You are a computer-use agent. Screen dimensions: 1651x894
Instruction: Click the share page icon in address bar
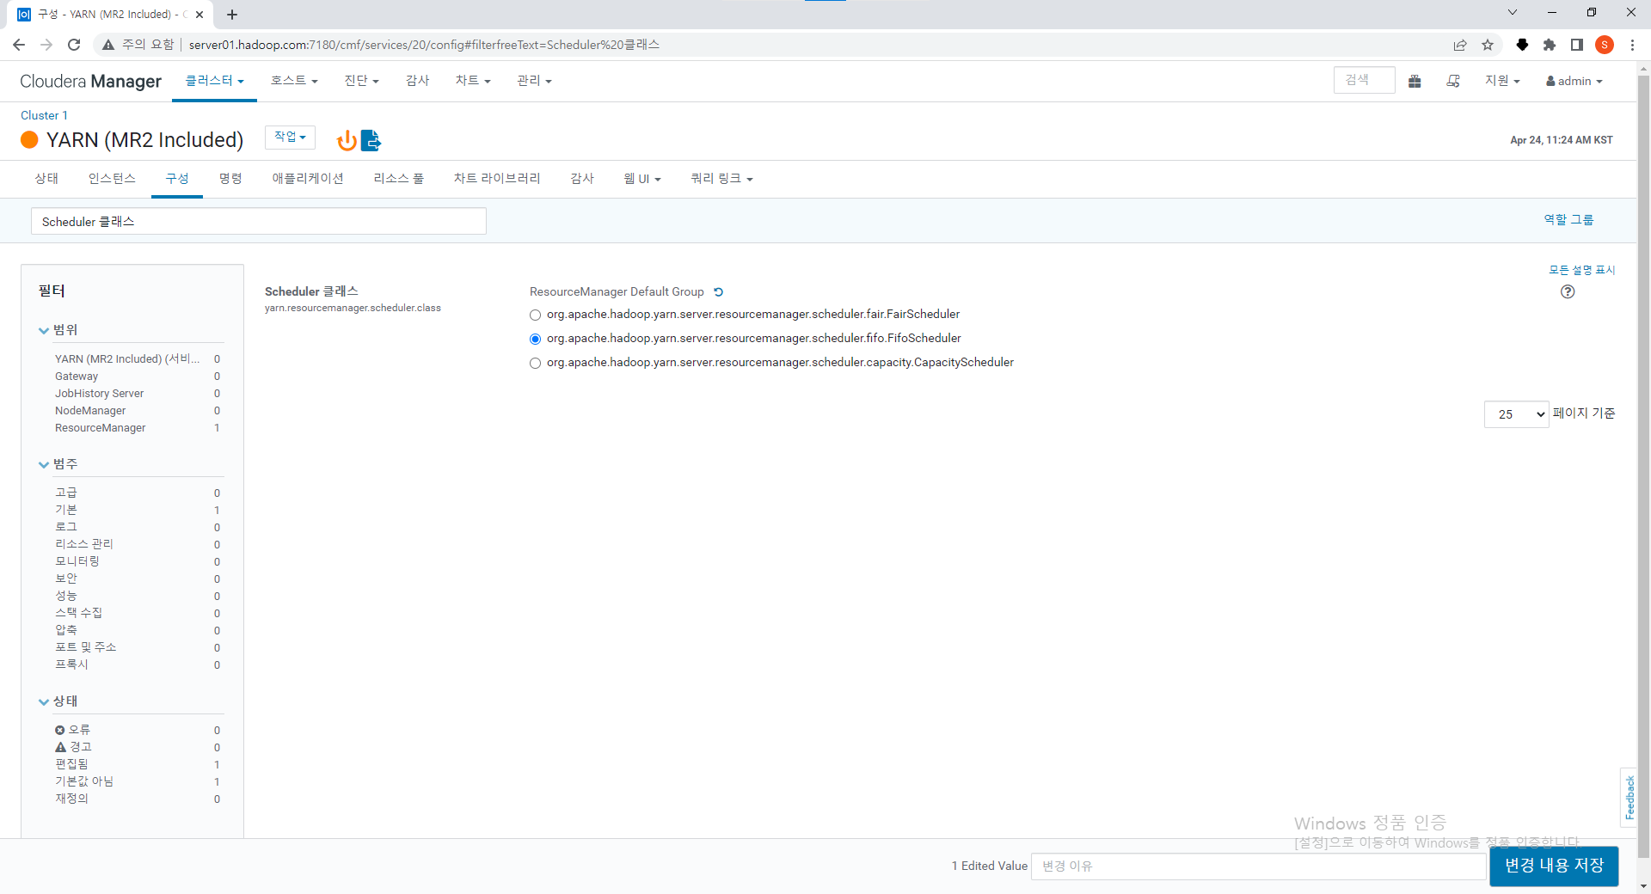[1460, 45]
